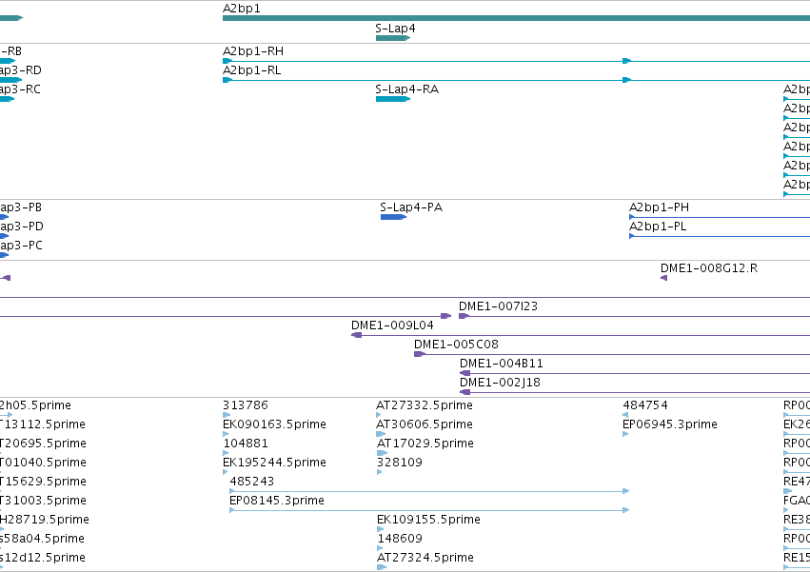Select EST feature 328109

400,463
